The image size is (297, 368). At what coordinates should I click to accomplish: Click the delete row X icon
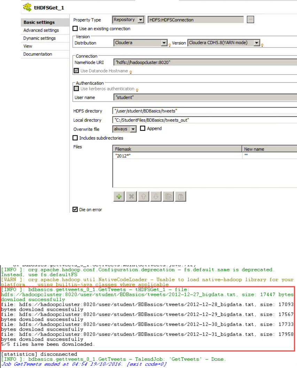pos(131,197)
